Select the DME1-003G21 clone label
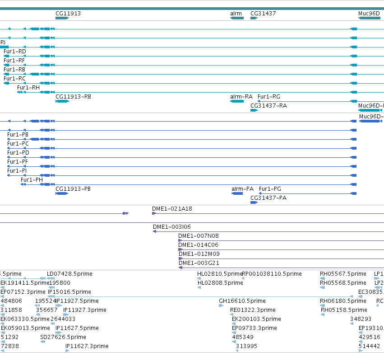Image resolution: width=384 pixels, height=353 pixels. pos(199,263)
